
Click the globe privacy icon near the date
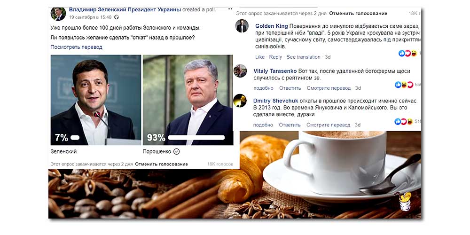point(116,17)
